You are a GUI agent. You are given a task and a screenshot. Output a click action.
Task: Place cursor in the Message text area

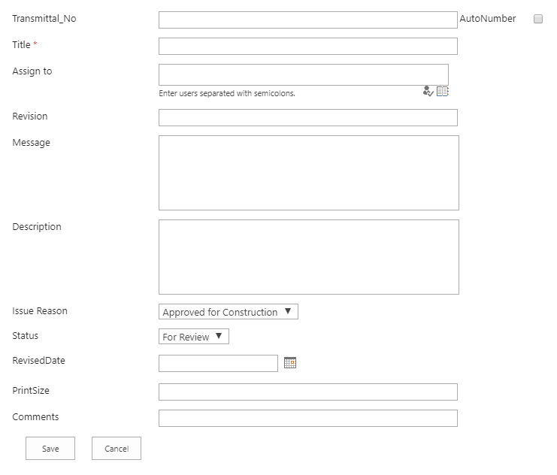[309, 173]
